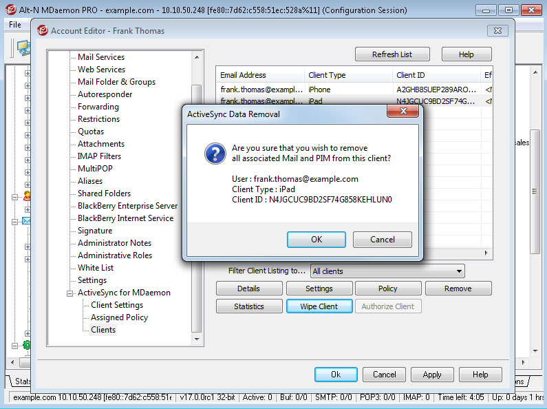Select MultiPOP tree item
This screenshot has height=409, width=547.
(x=95, y=169)
